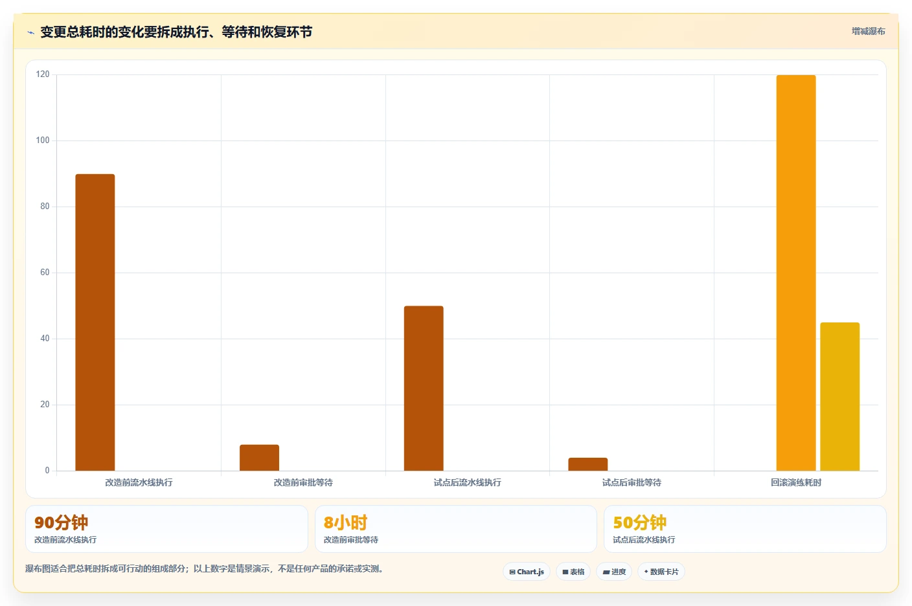
Task: Click the 80 y-axis tick value
Action: (x=45, y=207)
